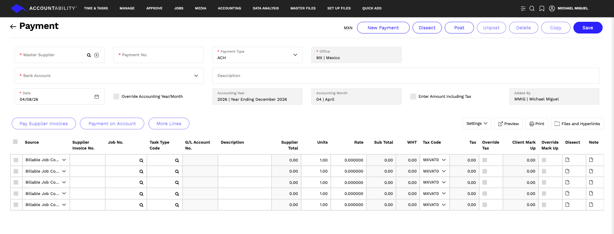614x234 pixels.
Task: Open the bookmark icon in top bar
Action: click(x=542, y=8)
